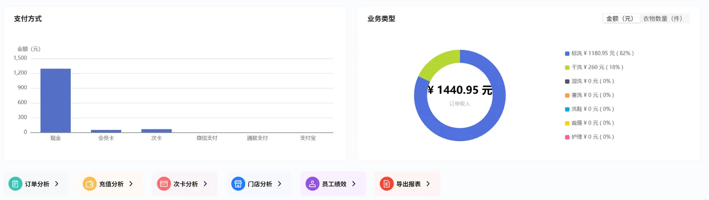Image resolution: width=709 pixels, height=200 pixels.
Task: Click the 订单收入 caption in donut
Action: pyautogui.click(x=460, y=104)
